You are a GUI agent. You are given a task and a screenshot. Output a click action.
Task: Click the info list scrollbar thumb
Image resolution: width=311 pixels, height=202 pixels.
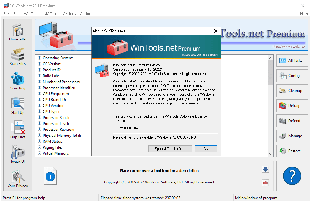click(270, 73)
